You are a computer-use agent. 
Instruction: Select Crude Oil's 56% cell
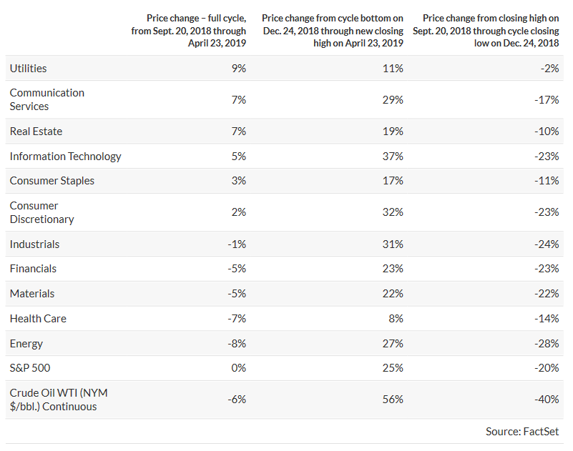tap(393, 400)
